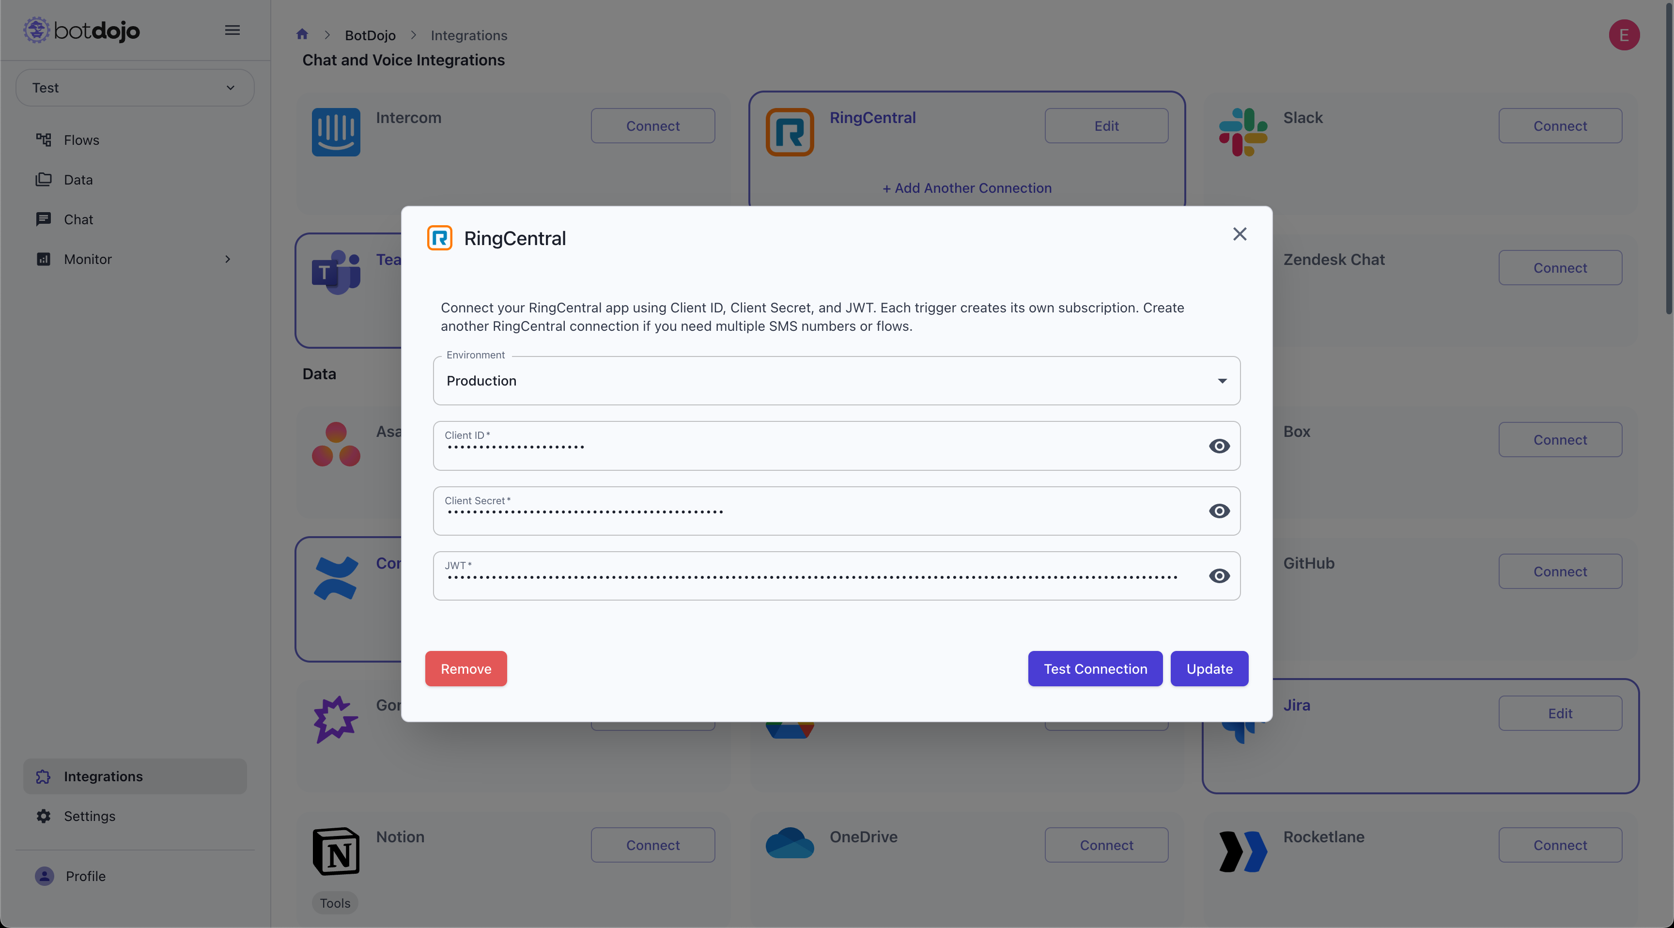Open Monitor in the sidebar

tap(135, 259)
